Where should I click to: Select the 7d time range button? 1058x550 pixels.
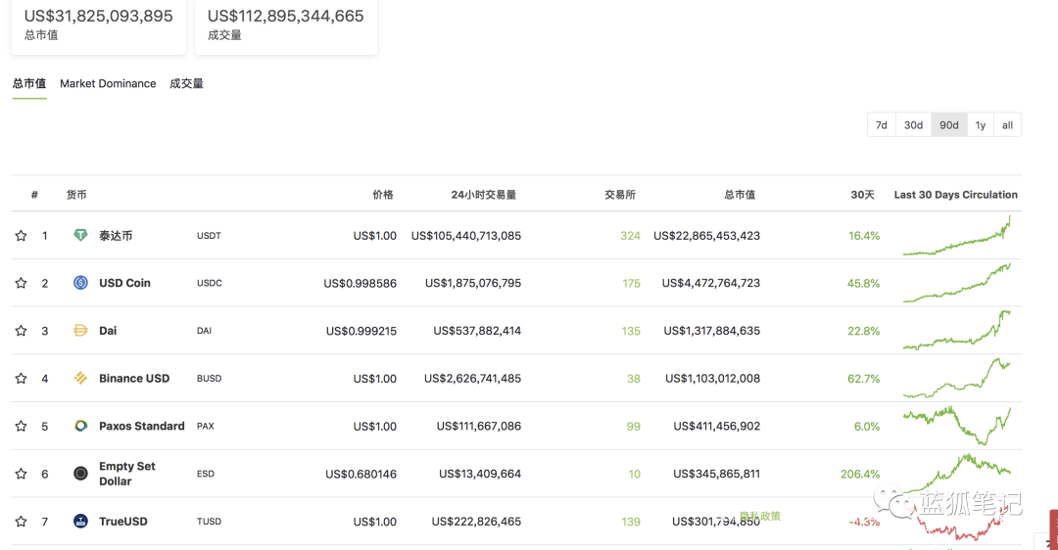coord(882,124)
